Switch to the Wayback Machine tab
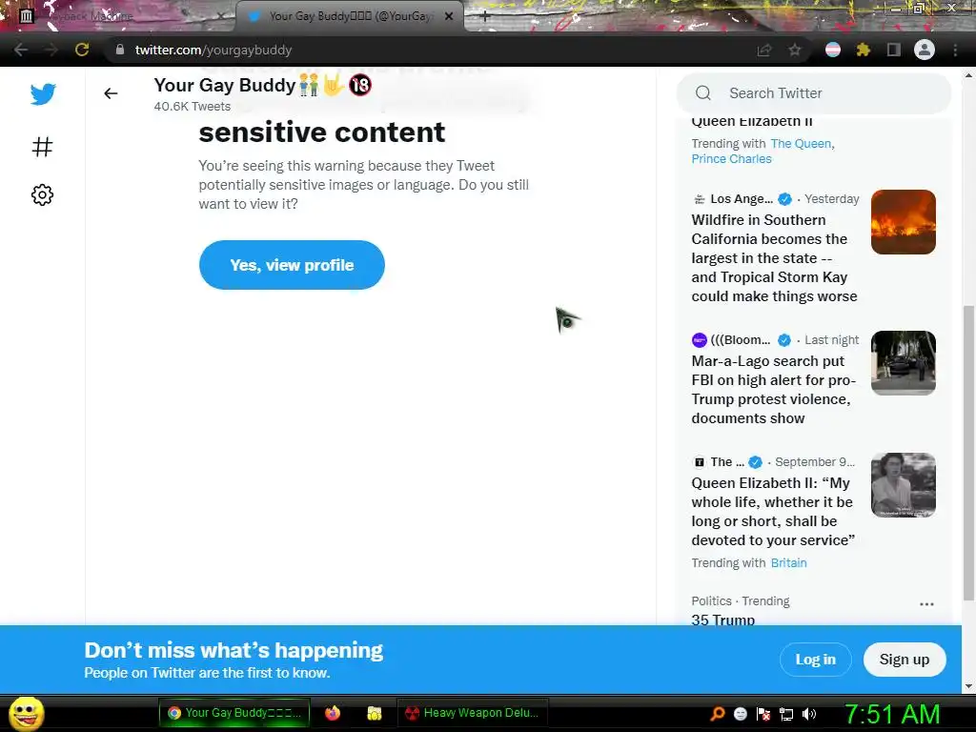Viewport: 976px width, 732px height. [118, 16]
